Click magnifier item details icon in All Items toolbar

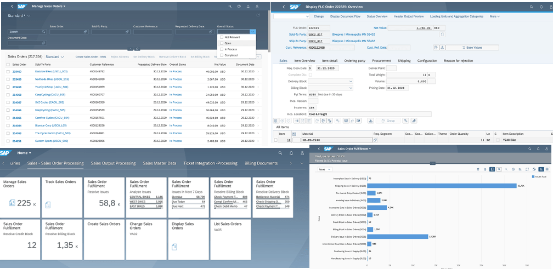tap(276, 121)
